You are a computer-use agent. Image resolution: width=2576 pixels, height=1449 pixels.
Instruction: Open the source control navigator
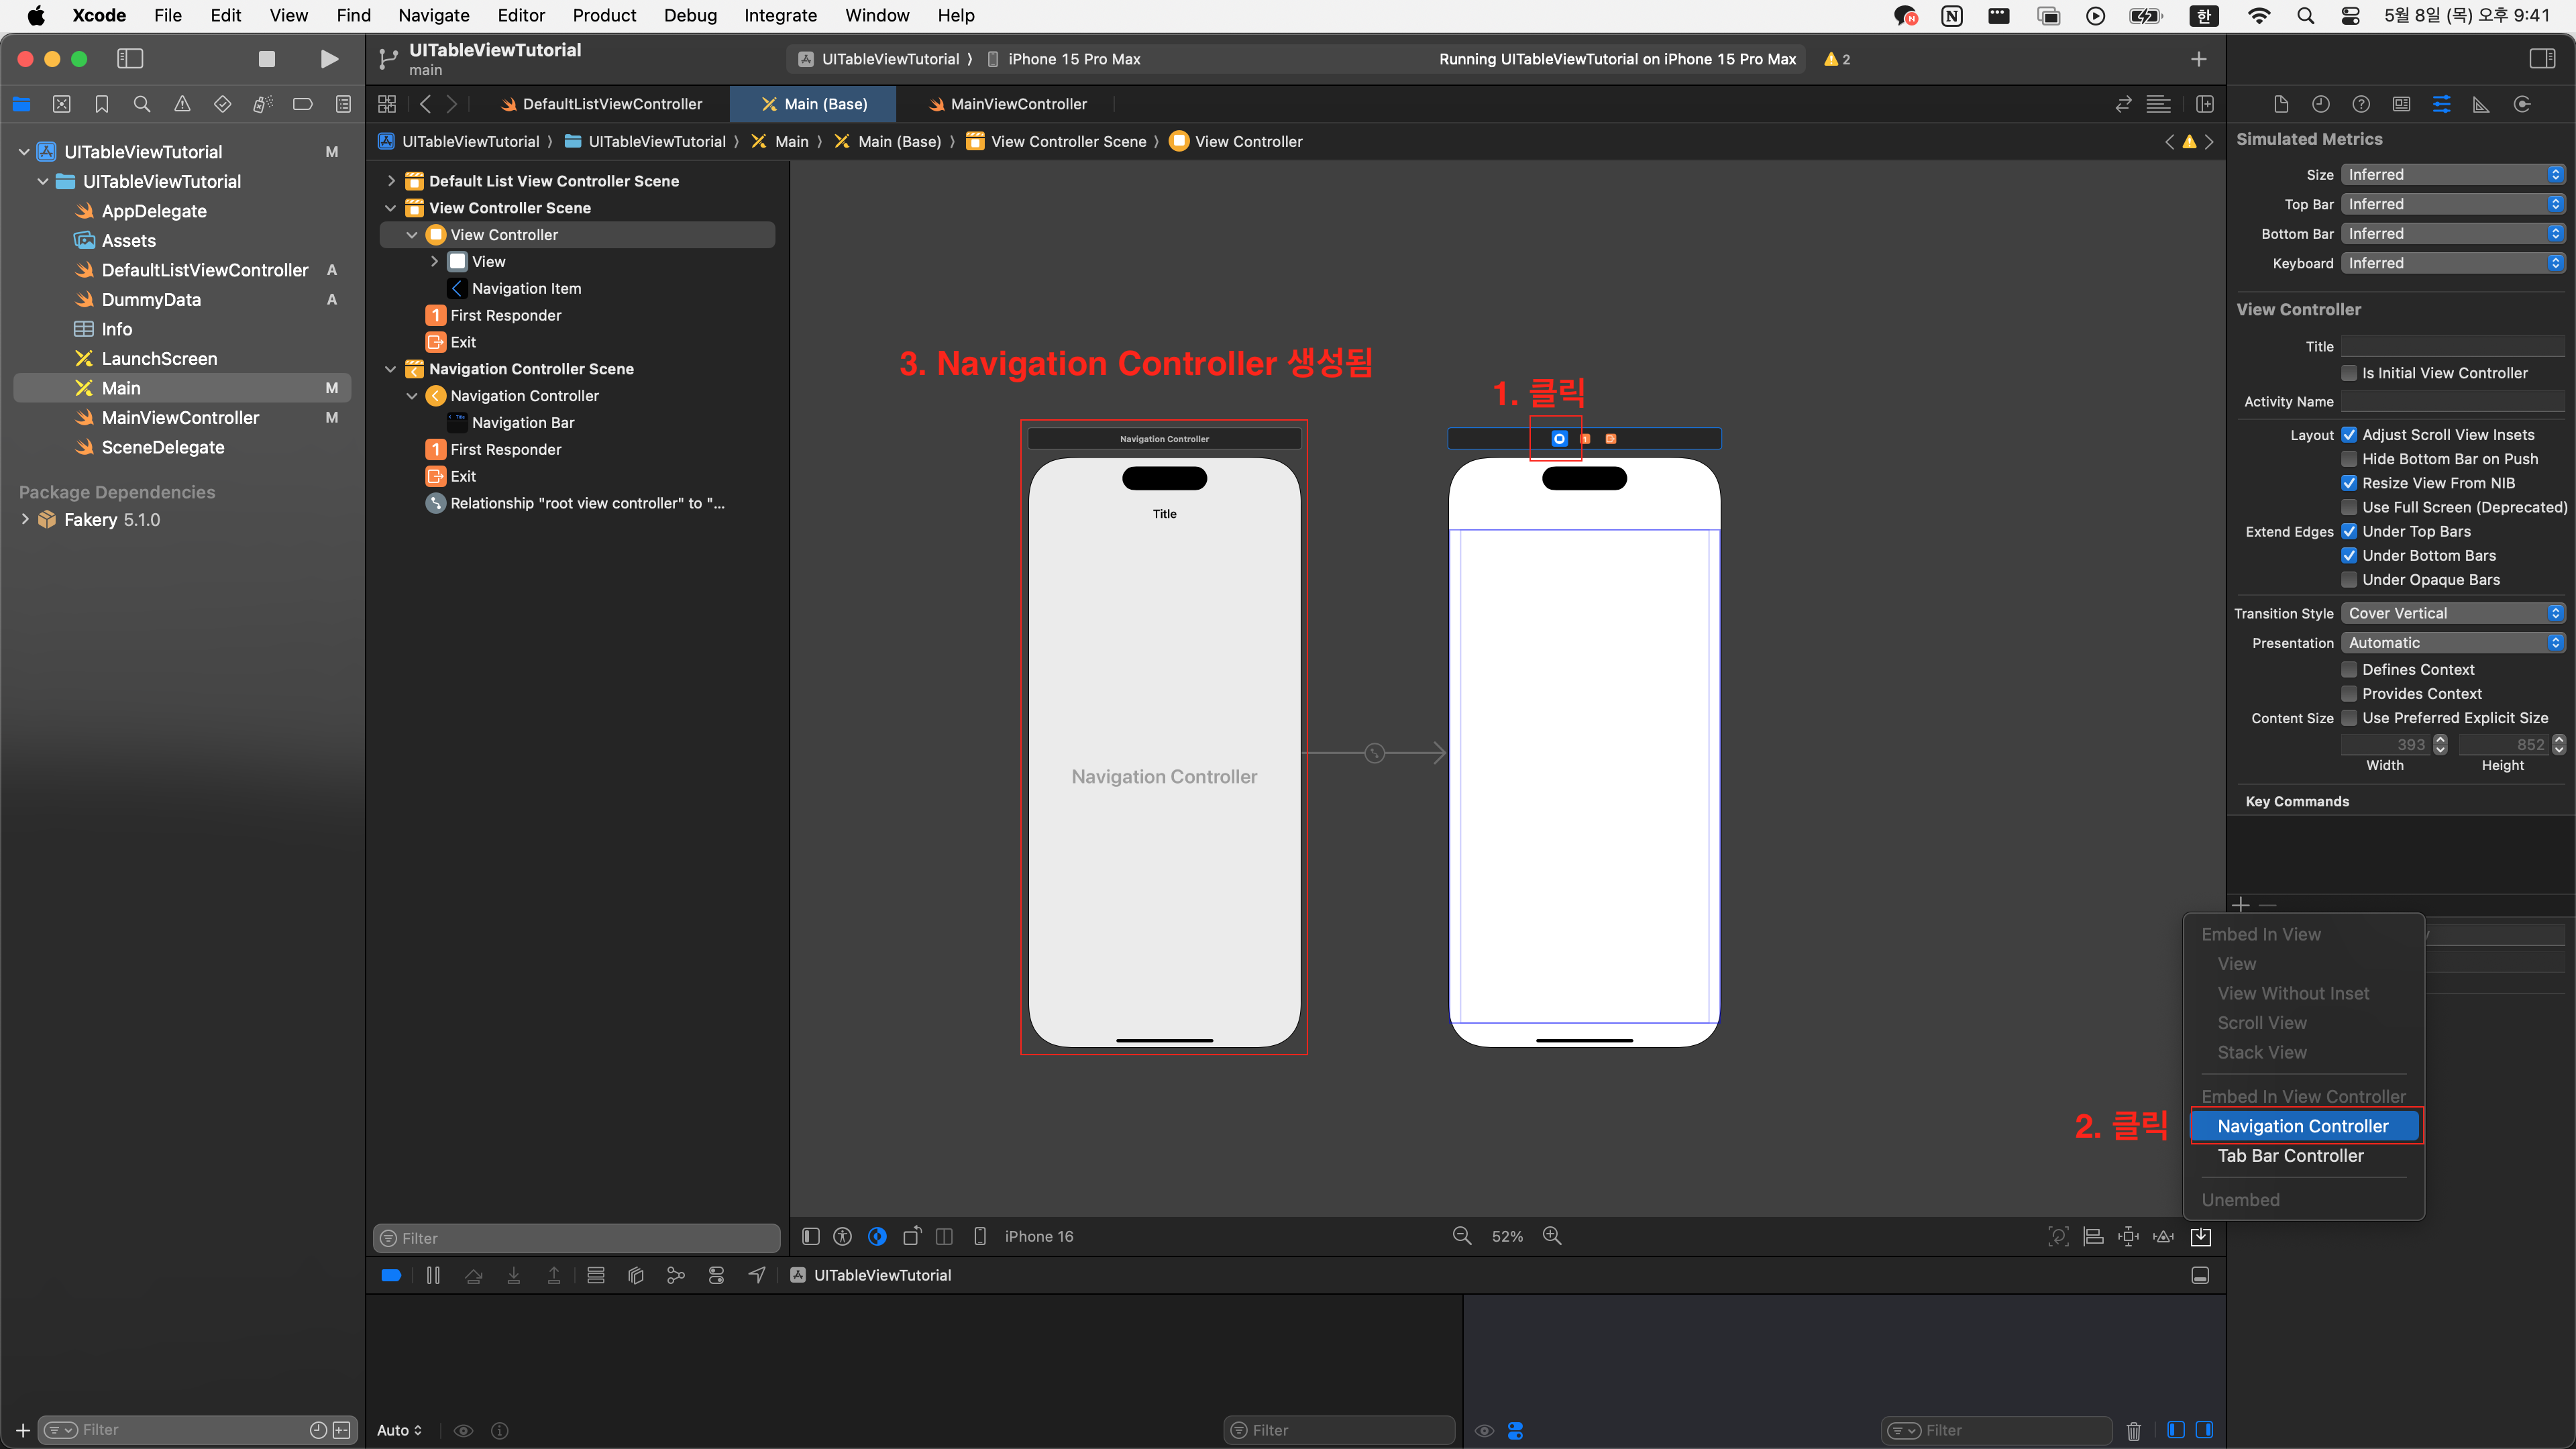62,104
